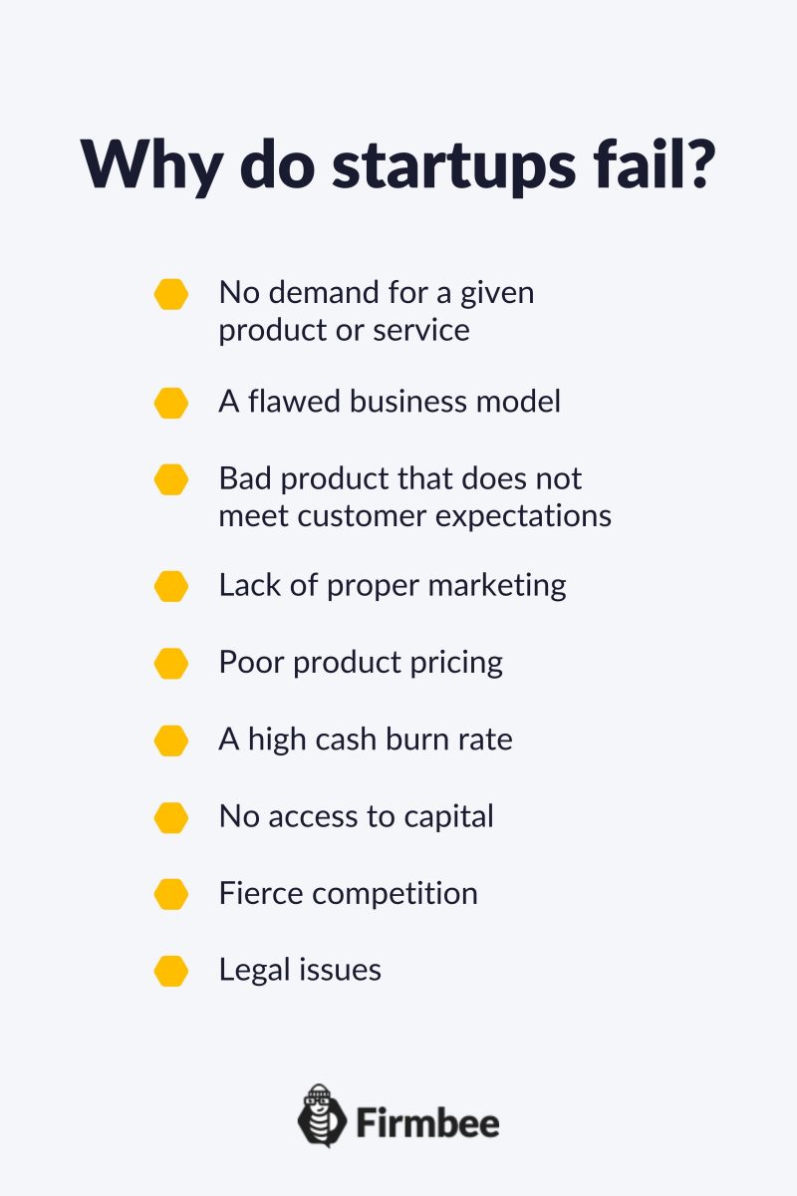Viewport: 797px width, 1196px height.
Task: Click the hexagon bullet beside No access to capital
Action: pos(171,818)
